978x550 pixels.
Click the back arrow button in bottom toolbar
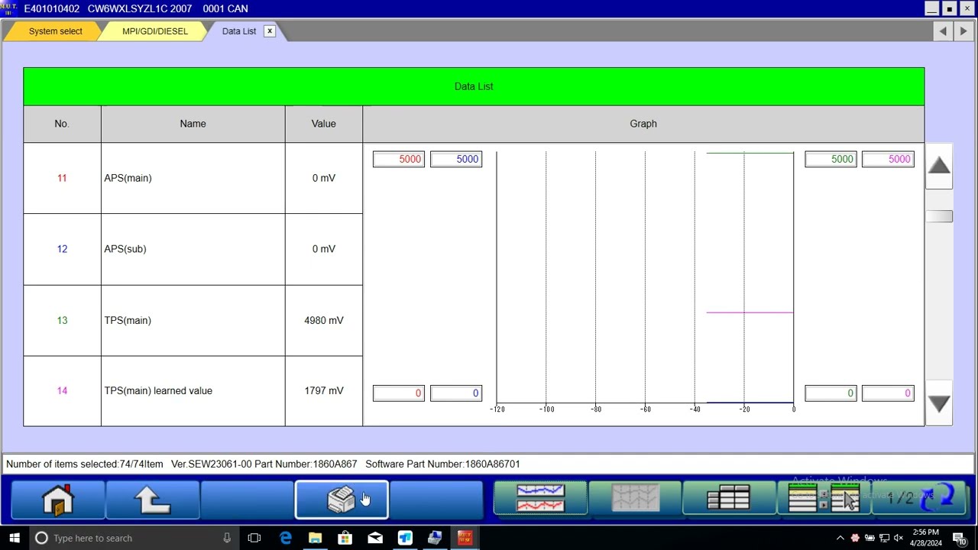tap(153, 500)
